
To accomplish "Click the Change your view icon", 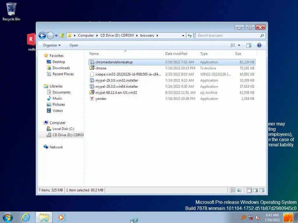I will click(x=233, y=45).
